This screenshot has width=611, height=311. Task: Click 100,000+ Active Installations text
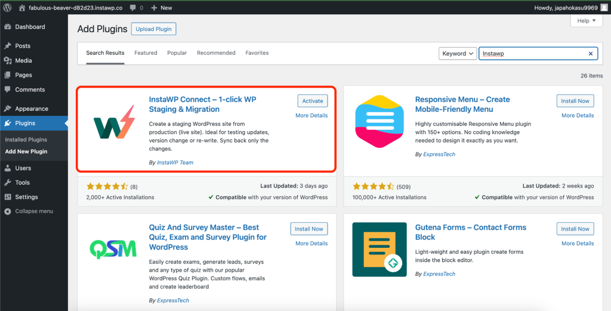pyautogui.click(x=389, y=197)
